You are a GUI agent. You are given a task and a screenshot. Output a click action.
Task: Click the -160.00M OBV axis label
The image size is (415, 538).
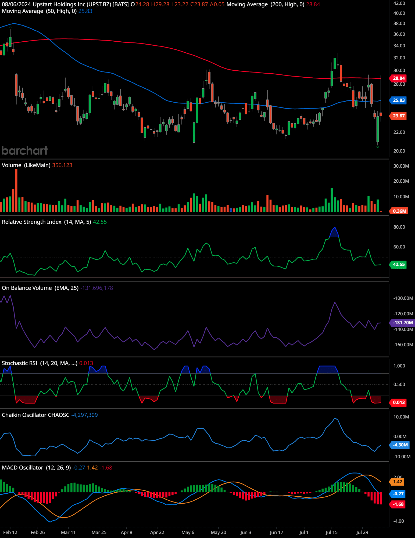(403, 345)
